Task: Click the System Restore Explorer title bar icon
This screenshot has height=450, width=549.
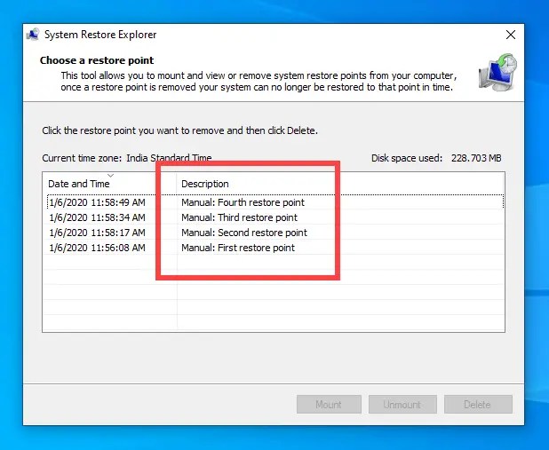Action: (x=33, y=35)
